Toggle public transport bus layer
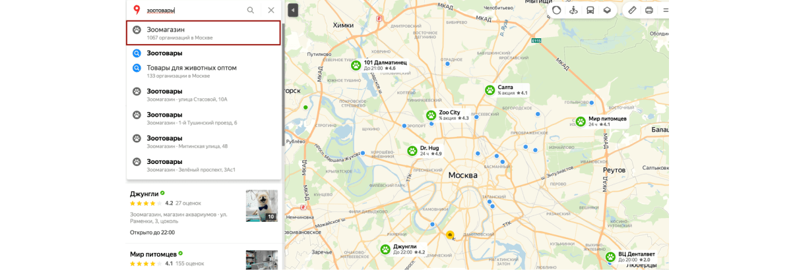The height and width of the screenshot is (270, 795). point(590,10)
